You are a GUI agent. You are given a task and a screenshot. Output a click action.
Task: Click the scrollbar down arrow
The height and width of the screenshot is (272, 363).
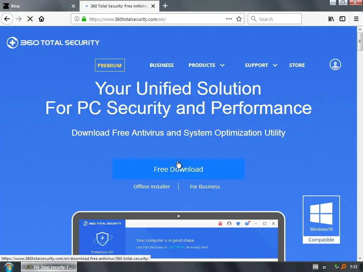[359, 259]
